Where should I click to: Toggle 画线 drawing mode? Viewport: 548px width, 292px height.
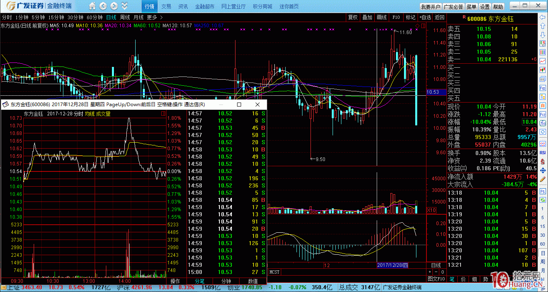click(382, 17)
